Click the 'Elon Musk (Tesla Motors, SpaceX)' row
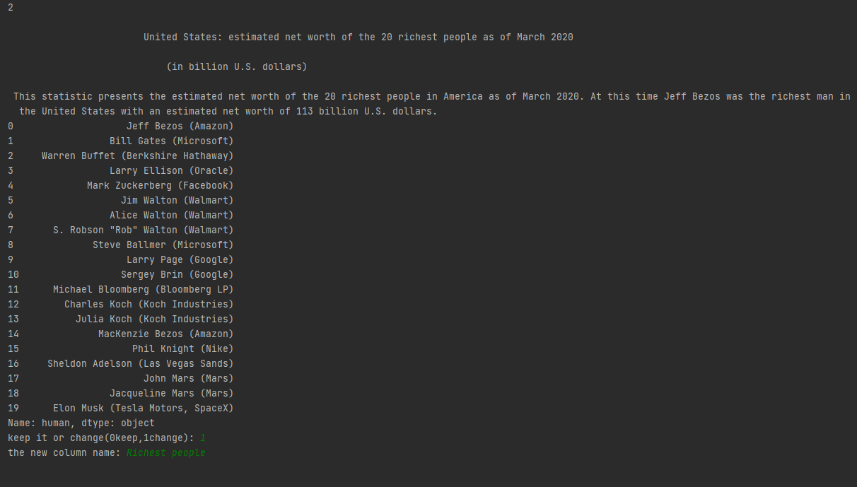The width and height of the screenshot is (857, 487). [143, 408]
